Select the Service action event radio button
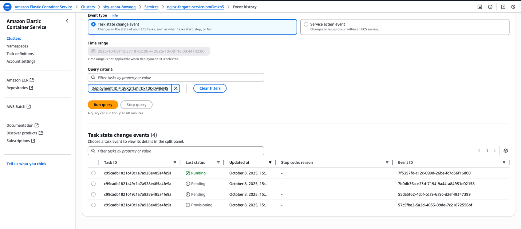Viewport: 521px width, 229px height. tap(306, 24)
